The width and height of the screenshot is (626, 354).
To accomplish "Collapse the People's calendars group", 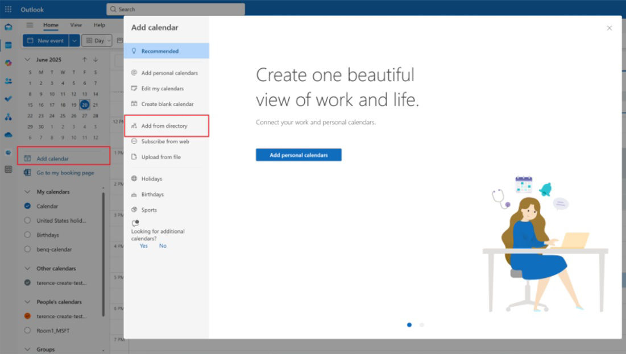I will 27,302.
